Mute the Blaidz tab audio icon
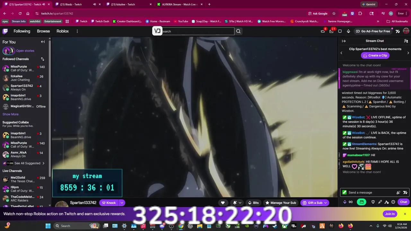Image resolution: width=411 pixels, height=231 pixels. point(94,4)
